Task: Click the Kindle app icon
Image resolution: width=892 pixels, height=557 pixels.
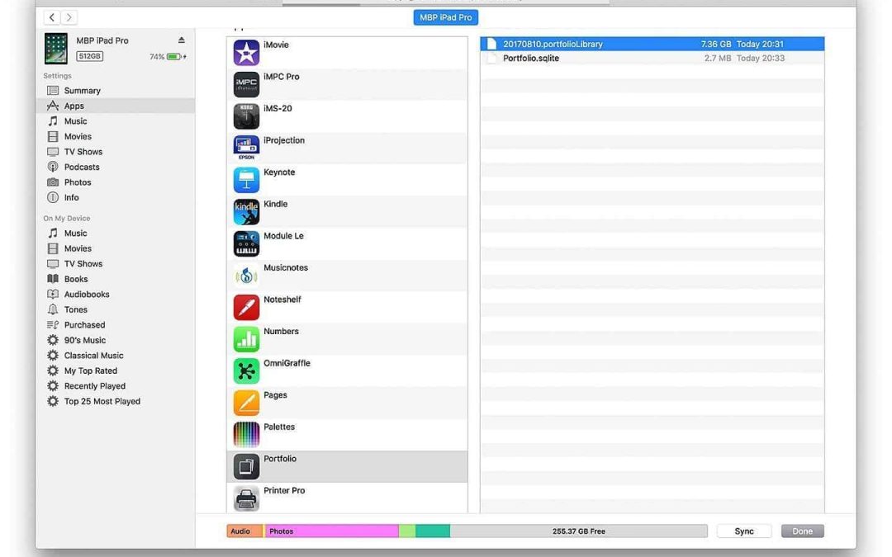Action: (246, 212)
